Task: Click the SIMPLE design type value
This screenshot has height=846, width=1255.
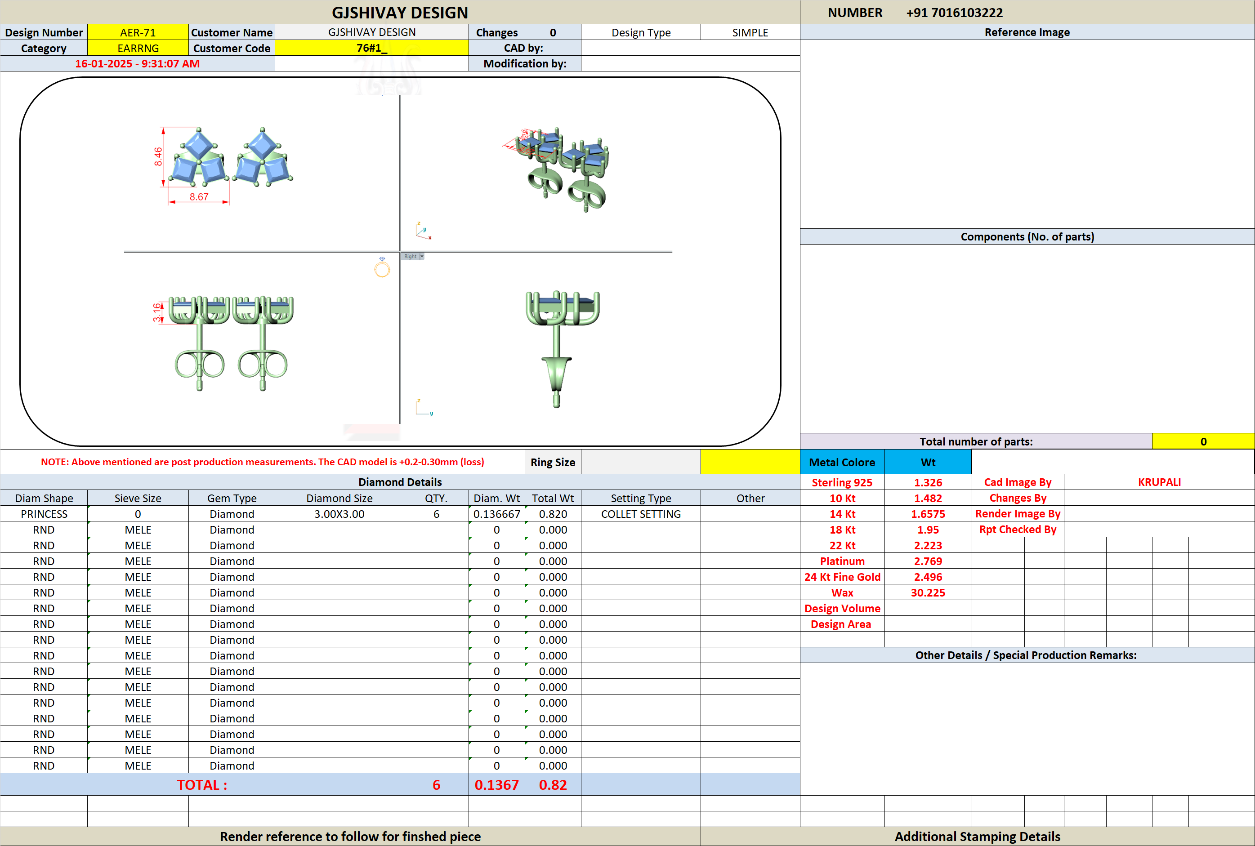Action: pyautogui.click(x=750, y=32)
